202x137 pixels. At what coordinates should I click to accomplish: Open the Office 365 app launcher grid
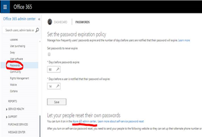point(5,7)
